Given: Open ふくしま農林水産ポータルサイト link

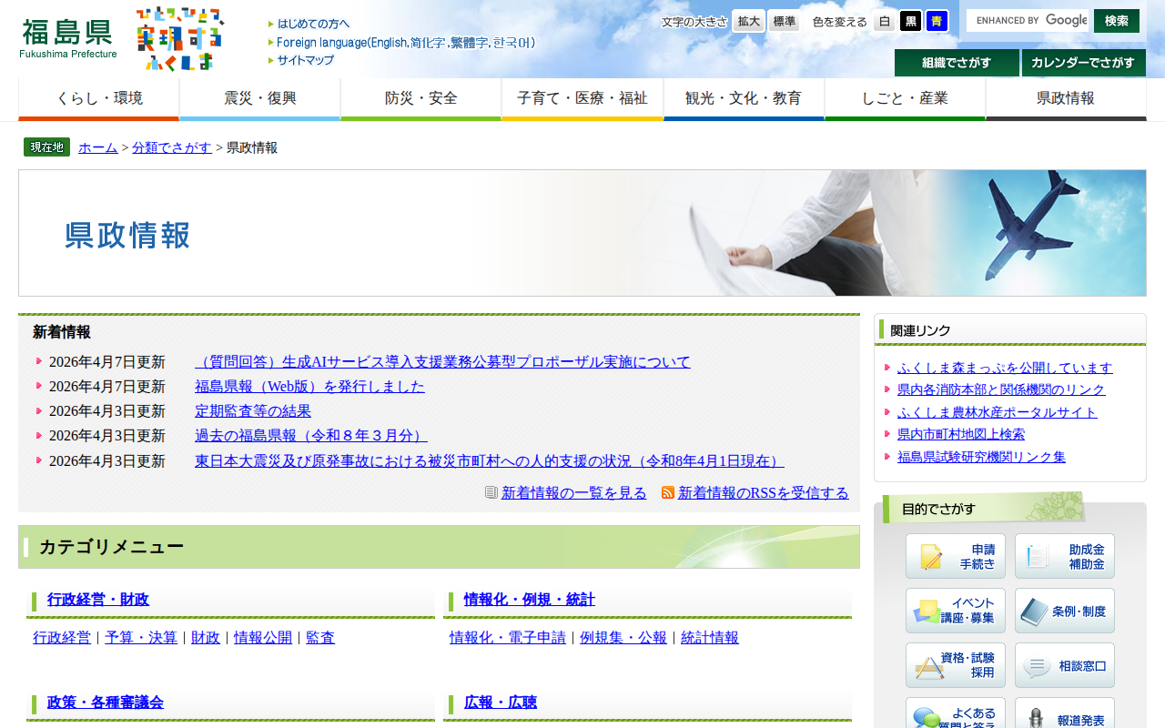Looking at the screenshot, I should pyautogui.click(x=998, y=412).
